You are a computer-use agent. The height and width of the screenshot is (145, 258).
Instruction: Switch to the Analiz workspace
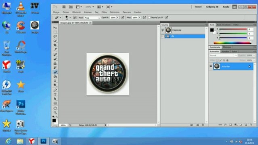click(x=226, y=7)
